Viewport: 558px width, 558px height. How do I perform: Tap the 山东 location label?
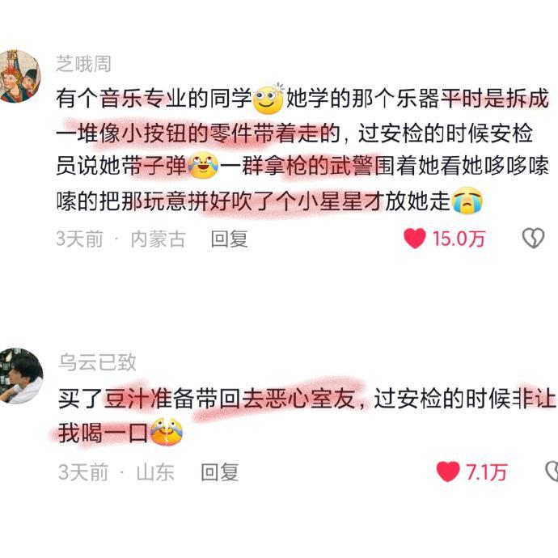[x=155, y=472]
